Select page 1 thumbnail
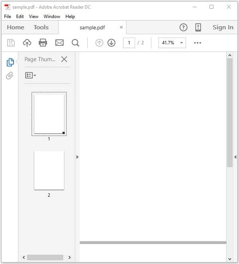The height and width of the screenshot is (264, 239). pos(49,114)
